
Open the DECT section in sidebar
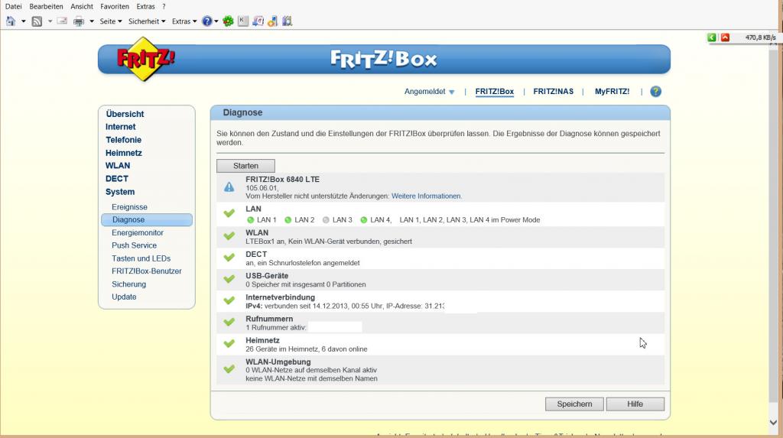point(117,179)
